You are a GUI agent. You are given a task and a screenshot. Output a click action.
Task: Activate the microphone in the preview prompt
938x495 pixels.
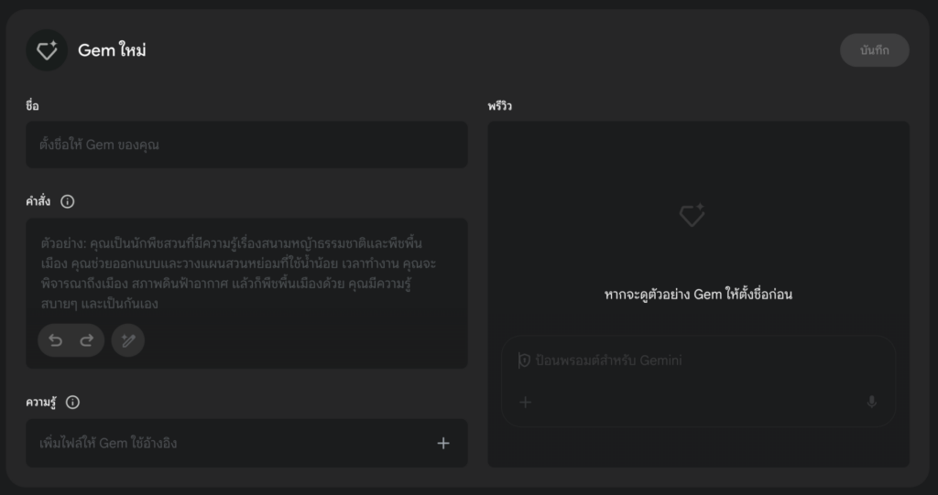click(x=872, y=403)
